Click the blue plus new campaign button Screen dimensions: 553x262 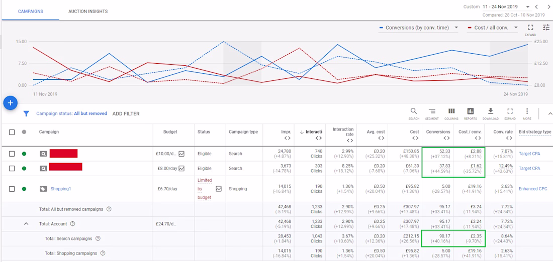[x=11, y=103]
